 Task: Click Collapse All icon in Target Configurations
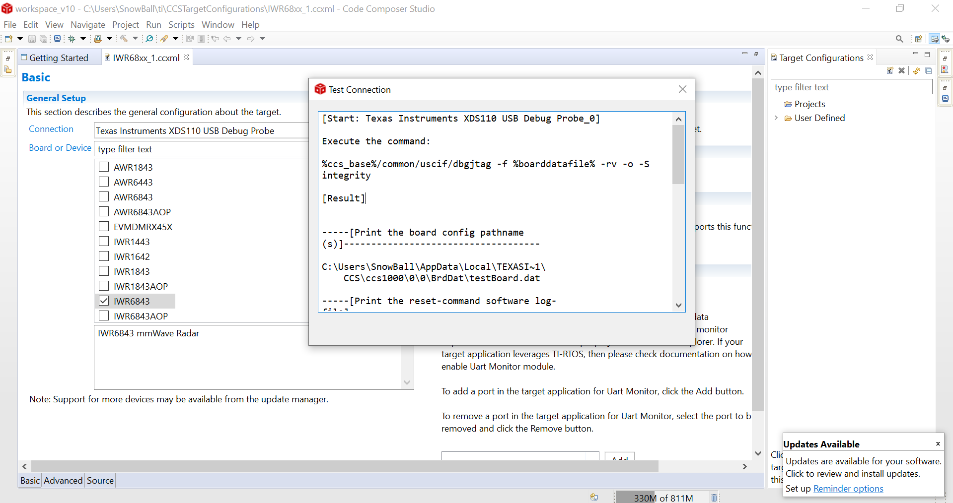click(x=929, y=70)
